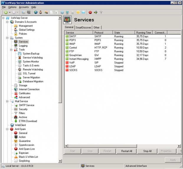Screen dimensions: 183x169
Task: Open System Monitor tool
Action: tap(31, 61)
